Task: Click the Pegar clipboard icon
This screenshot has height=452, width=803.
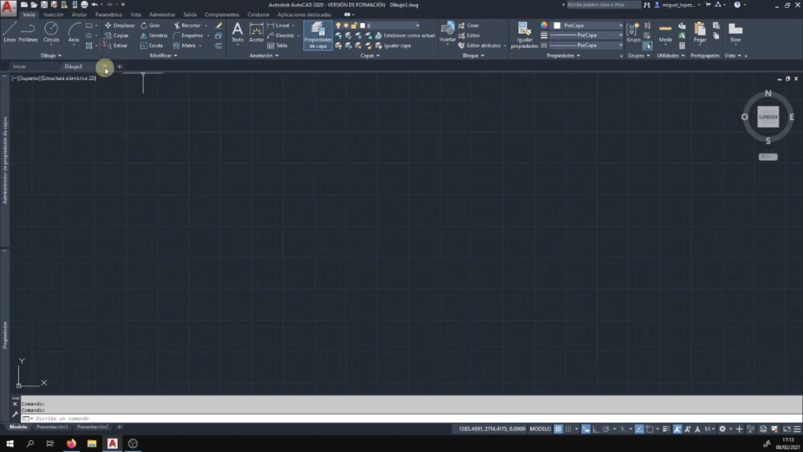Action: tap(699, 31)
